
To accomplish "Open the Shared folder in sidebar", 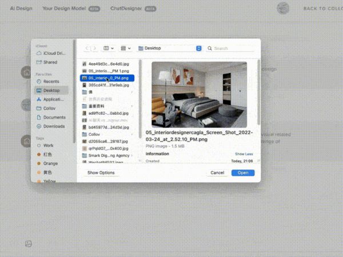I will [50, 62].
